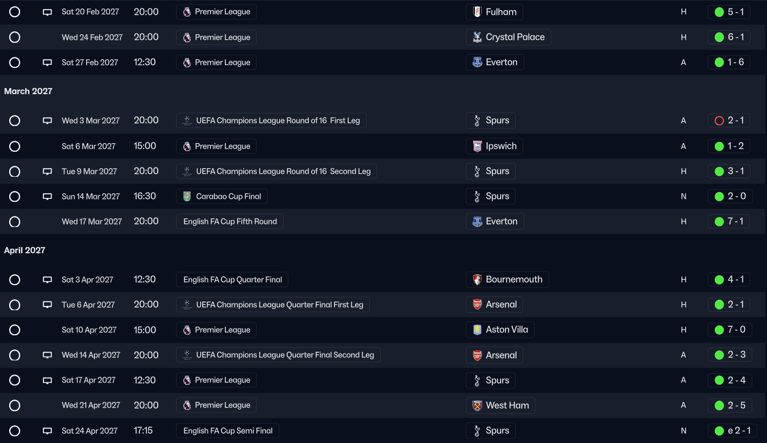Click the Ipswich club badge icon
767x443 pixels.
[477, 146]
